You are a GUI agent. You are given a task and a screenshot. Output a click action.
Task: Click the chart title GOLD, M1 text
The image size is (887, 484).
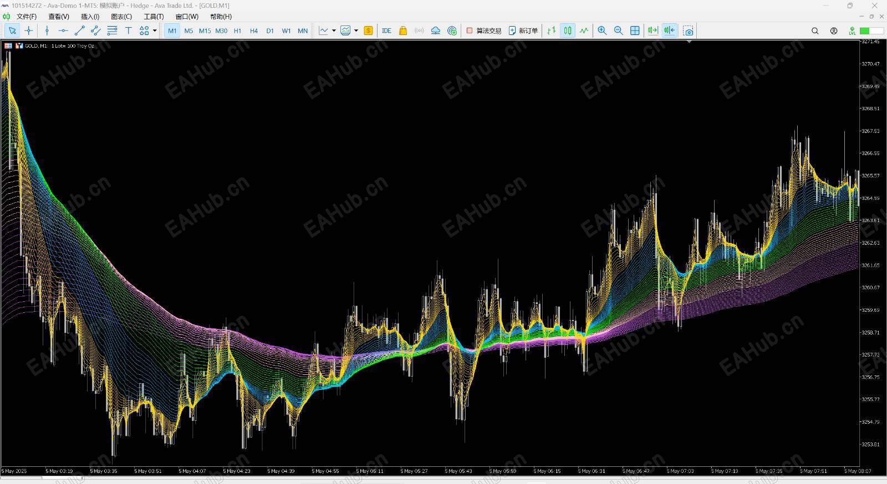click(36, 46)
